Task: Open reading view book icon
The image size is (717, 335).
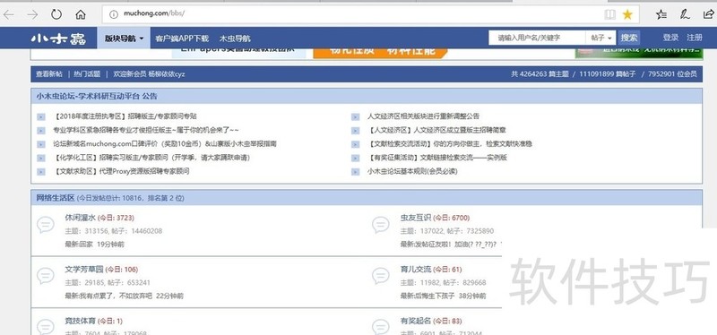Action: click(x=610, y=14)
